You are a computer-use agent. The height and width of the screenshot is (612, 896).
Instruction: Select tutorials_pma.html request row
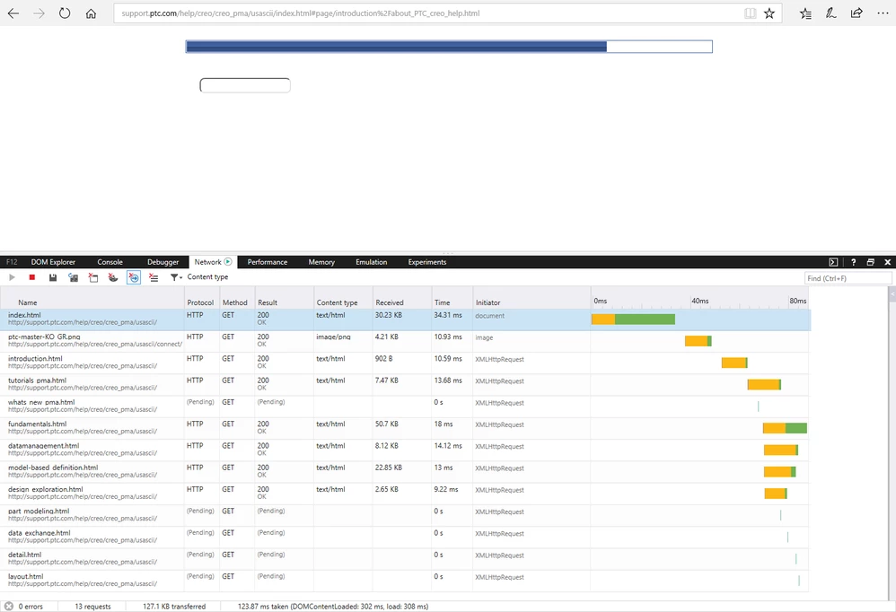pos(405,385)
